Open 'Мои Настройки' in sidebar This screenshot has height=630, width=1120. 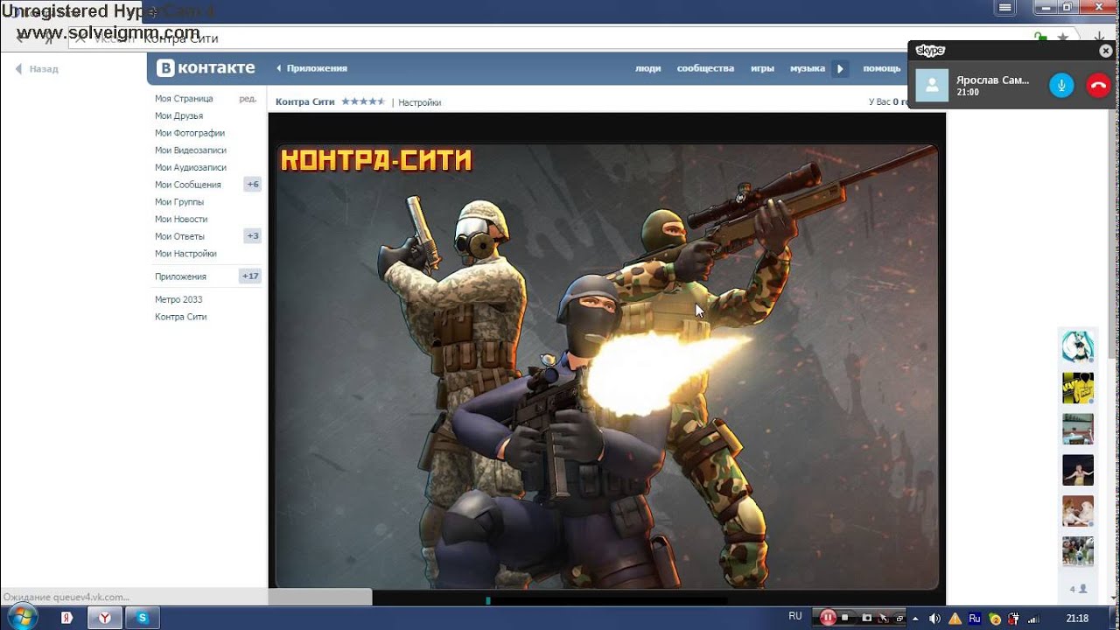(x=185, y=254)
